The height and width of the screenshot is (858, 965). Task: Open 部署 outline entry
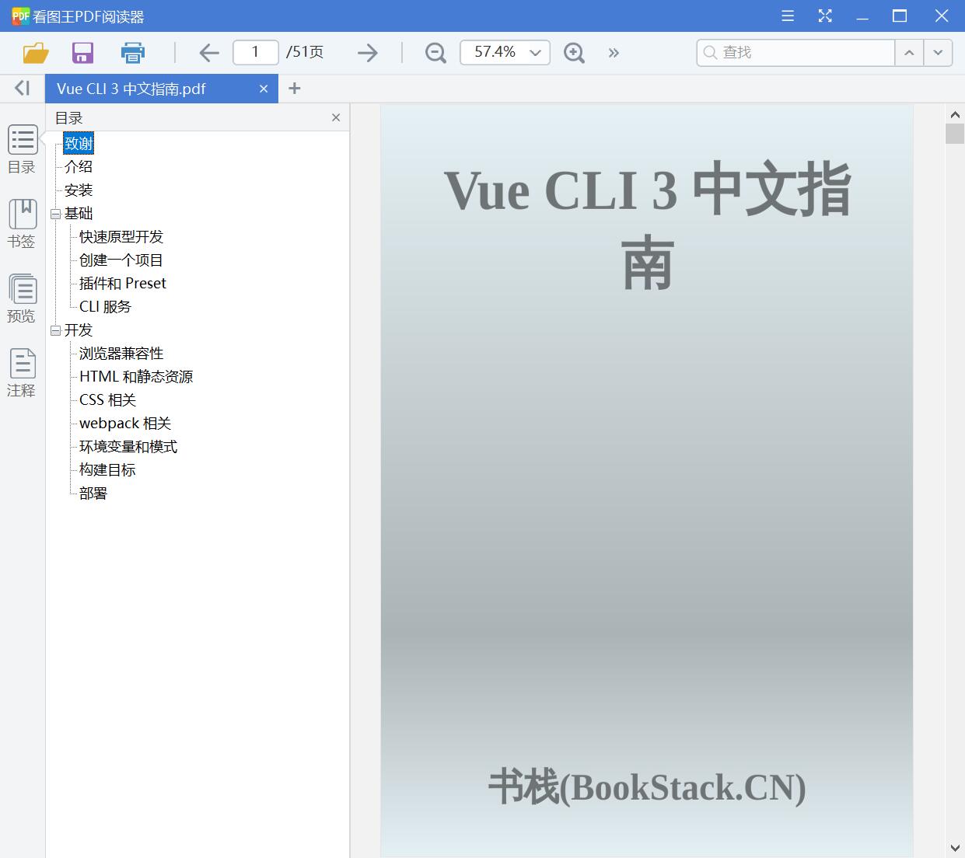(93, 493)
